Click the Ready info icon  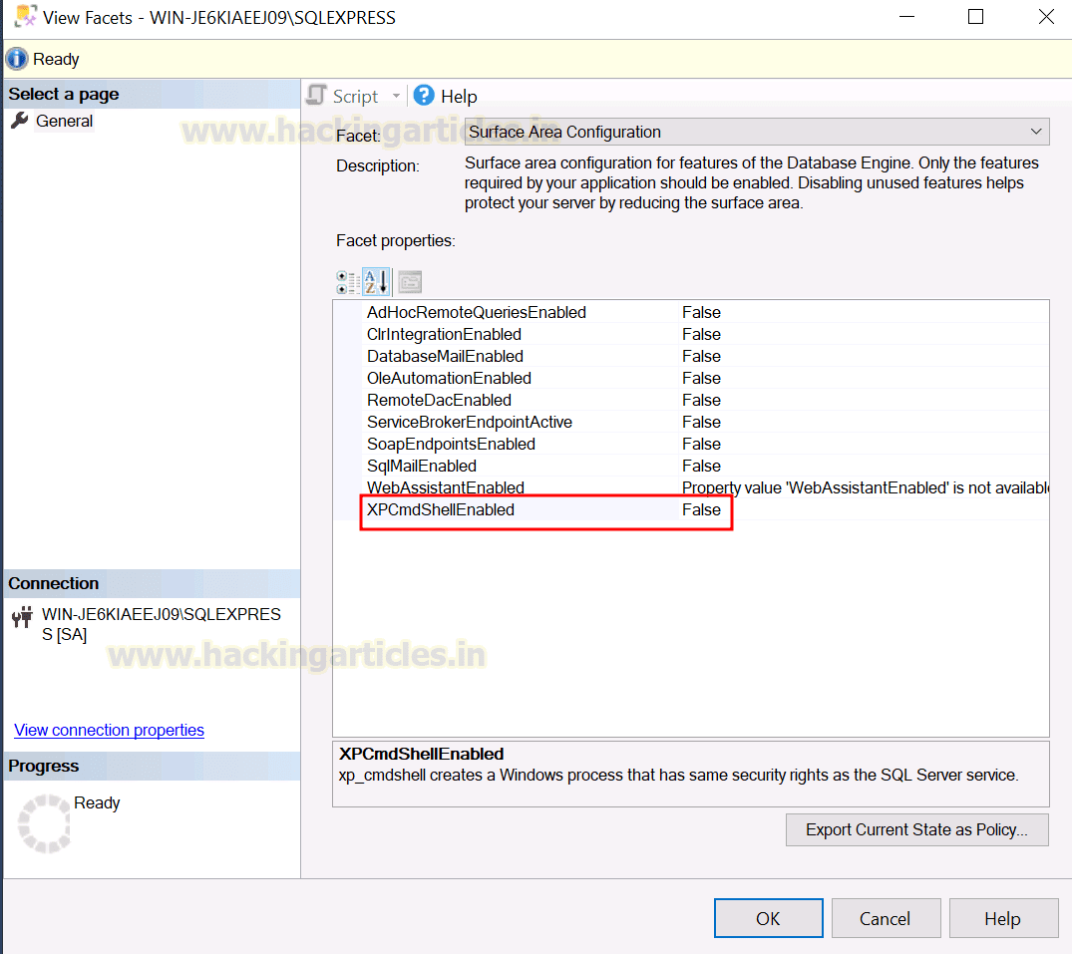(x=17, y=59)
